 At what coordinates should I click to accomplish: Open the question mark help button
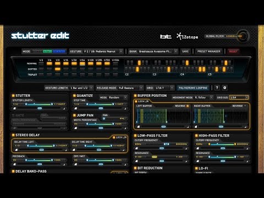(217, 88)
